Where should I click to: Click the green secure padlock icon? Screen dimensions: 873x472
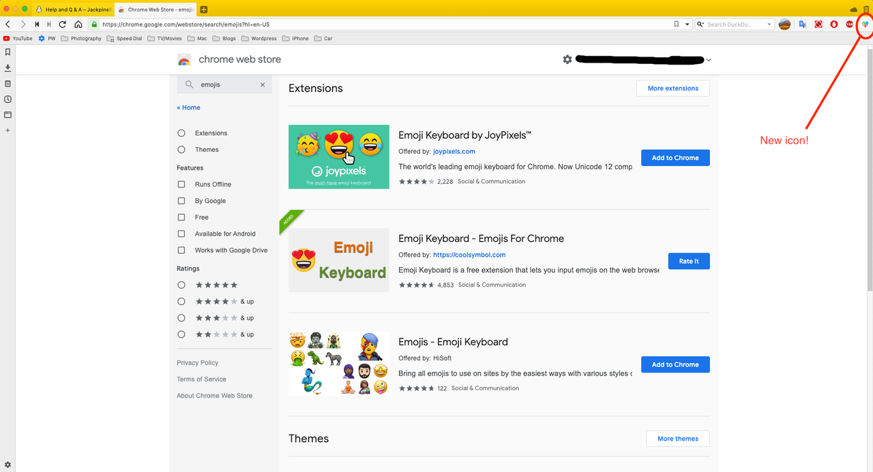(95, 24)
